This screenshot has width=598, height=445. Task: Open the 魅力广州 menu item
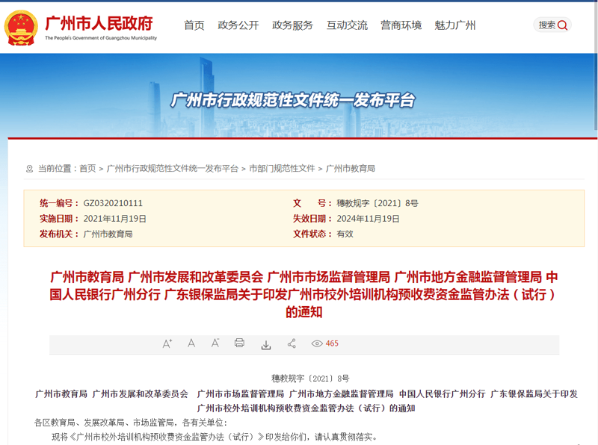pos(455,25)
